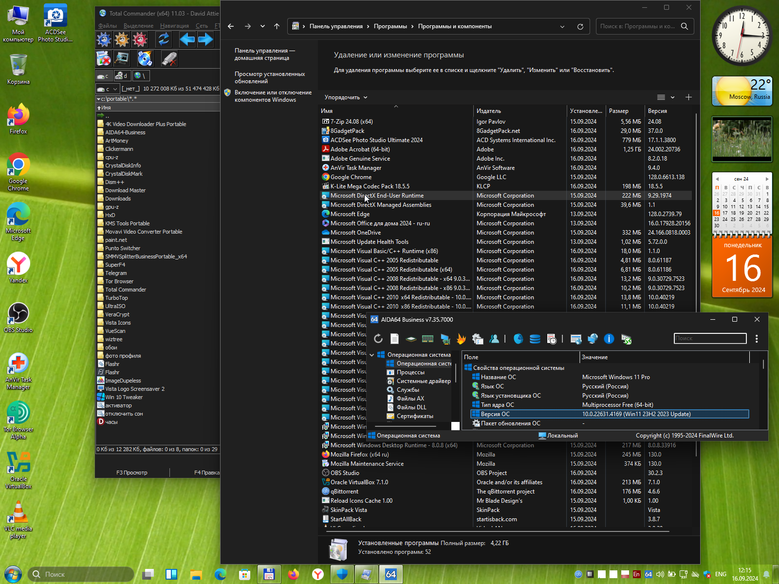Open the ENG language indicator in the tray
The image size is (779, 584).
(721, 574)
